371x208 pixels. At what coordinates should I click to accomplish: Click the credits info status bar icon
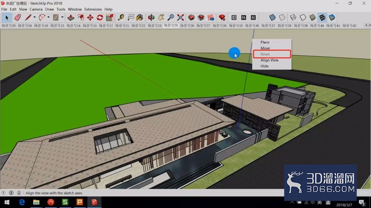click(11, 193)
